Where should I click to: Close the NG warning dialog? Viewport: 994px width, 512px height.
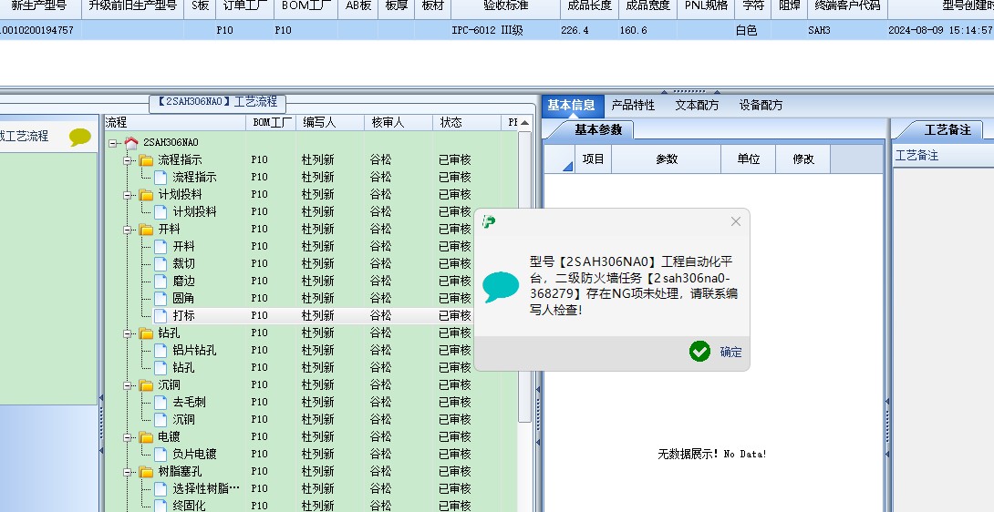[735, 221]
